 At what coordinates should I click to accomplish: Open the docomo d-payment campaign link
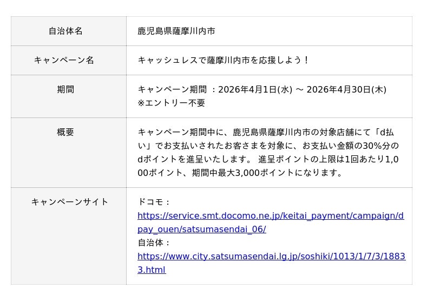point(270,216)
